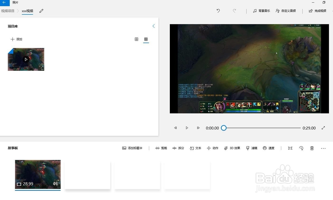
Task: Delete the selected storyboard clip
Action: click(312, 148)
